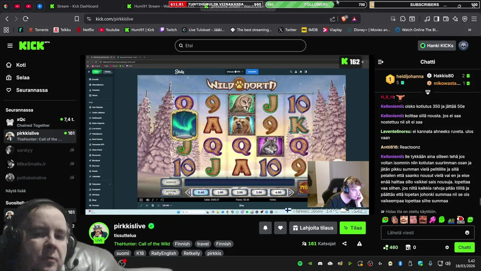Toggle the browser sidebar panel icon
Viewport: 481px width, 271px height.
click(x=436, y=19)
